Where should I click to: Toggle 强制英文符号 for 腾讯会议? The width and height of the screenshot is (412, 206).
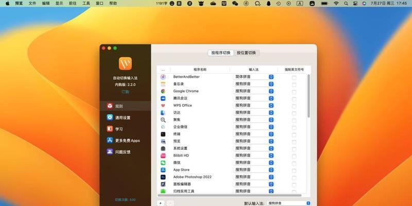click(294, 99)
